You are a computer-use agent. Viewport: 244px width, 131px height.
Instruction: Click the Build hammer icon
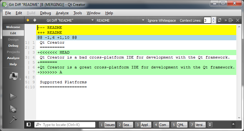coord(13,120)
